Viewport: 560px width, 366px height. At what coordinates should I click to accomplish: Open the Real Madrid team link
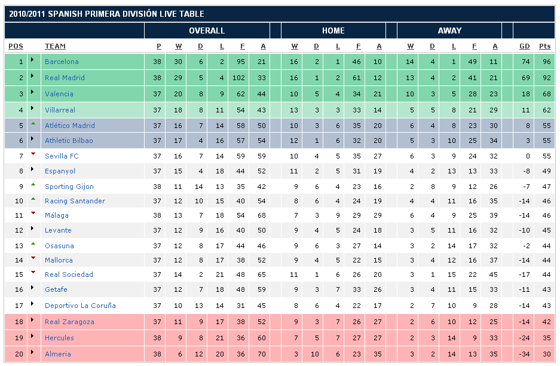click(65, 78)
